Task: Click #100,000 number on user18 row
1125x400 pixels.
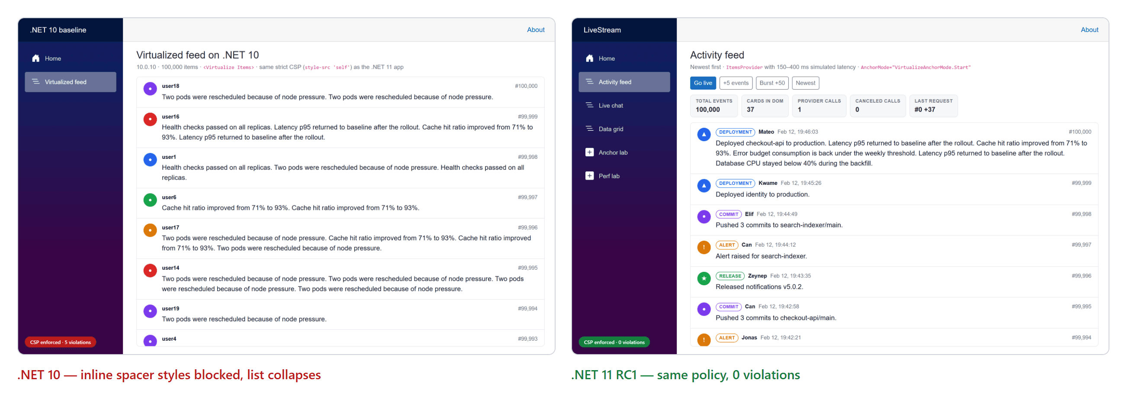Action: [526, 86]
